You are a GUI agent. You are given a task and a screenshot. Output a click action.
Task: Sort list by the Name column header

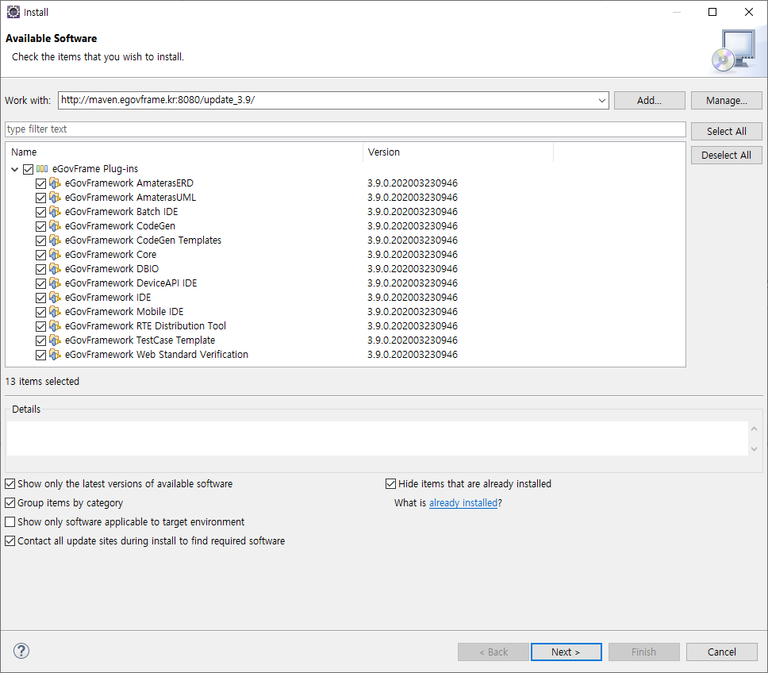182,152
